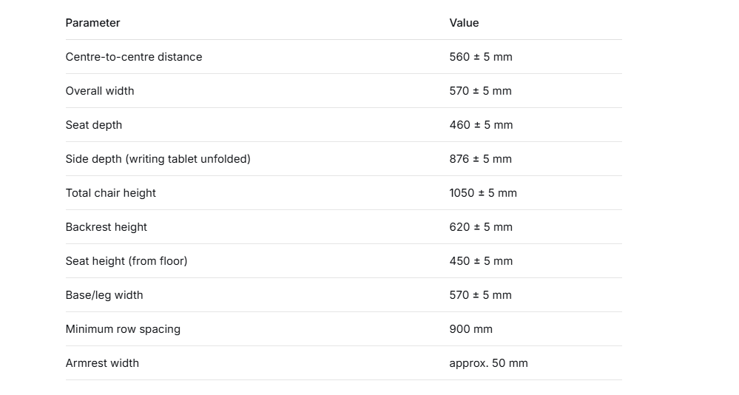Select the Seat depth row label

94,125
